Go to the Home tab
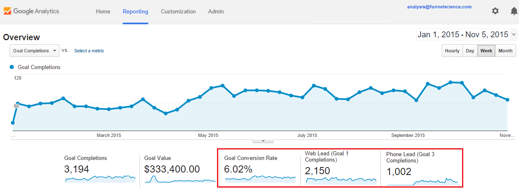This screenshot has height=188, width=519. pyautogui.click(x=103, y=11)
